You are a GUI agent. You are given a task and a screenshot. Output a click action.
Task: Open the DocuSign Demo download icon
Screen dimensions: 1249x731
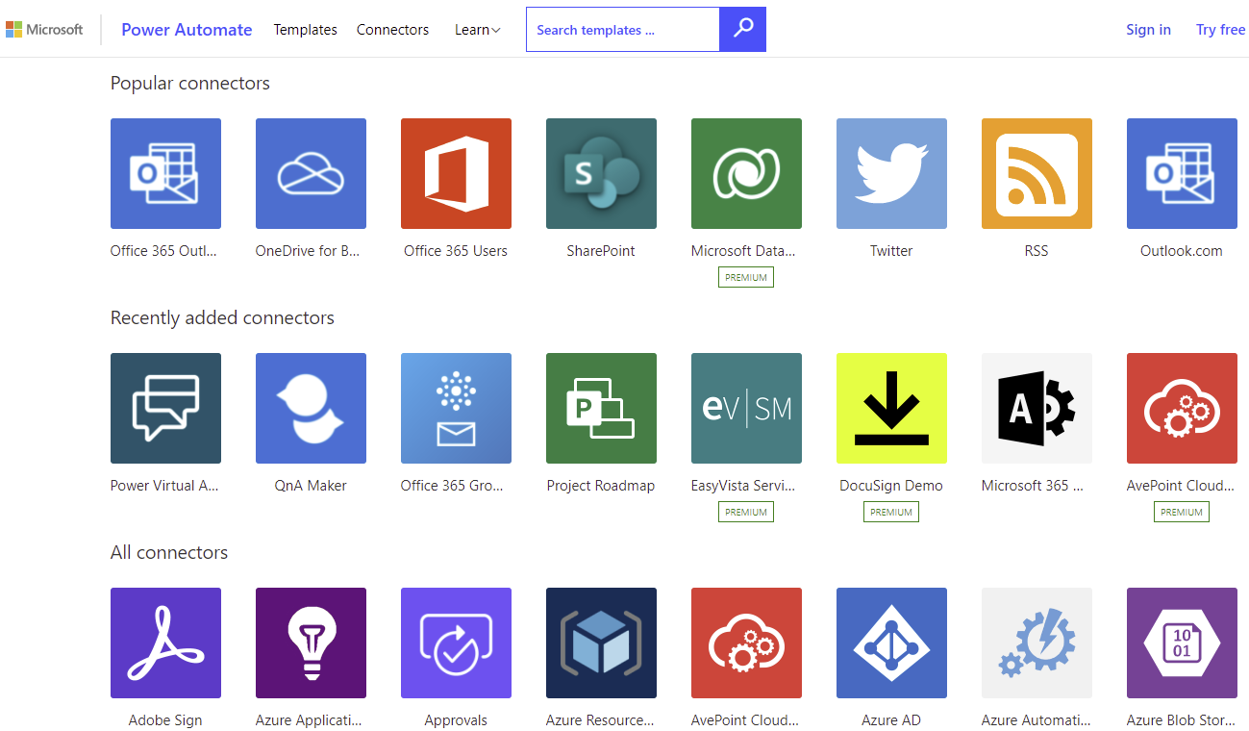point(891,409)
